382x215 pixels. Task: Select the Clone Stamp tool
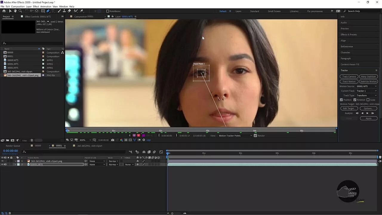tap(64, 11)
